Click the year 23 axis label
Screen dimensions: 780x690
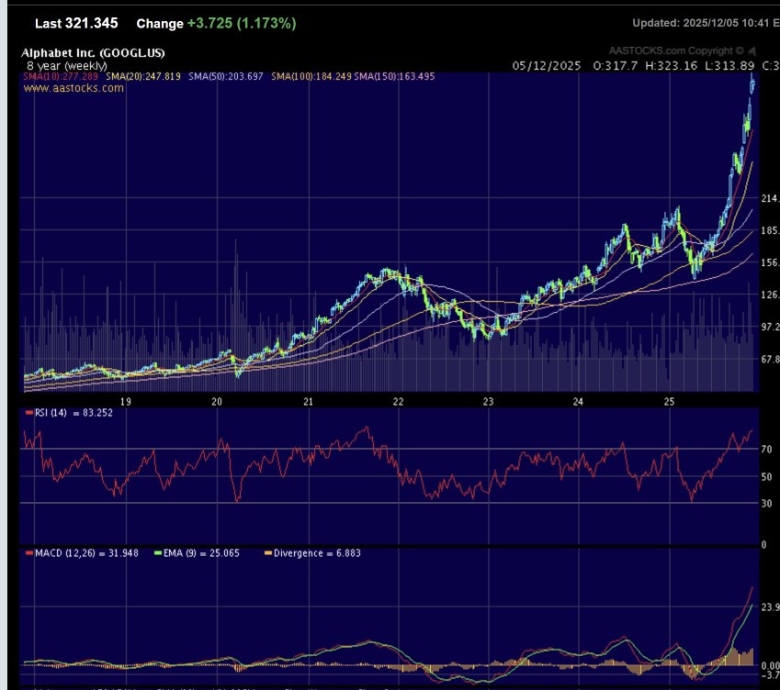click(x=488, y=401)
